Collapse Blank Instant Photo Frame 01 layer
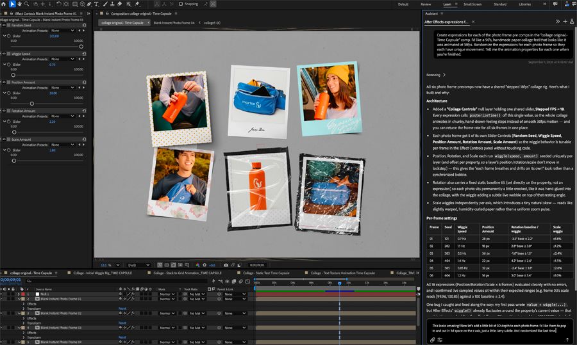The image size is (577, 345). (19, 299)
